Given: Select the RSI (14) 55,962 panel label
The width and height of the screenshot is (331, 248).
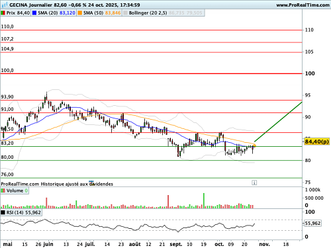Looking at the screenshot, I should (x=24, y=212).
